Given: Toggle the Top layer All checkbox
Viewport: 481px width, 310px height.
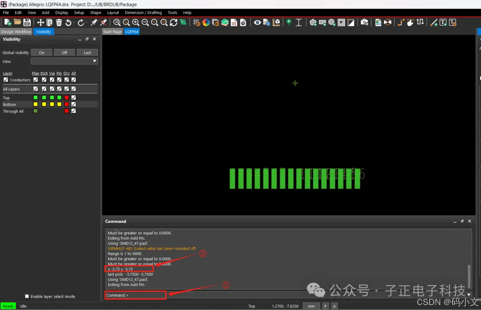Looking at the screenshot, I should 73,97.
